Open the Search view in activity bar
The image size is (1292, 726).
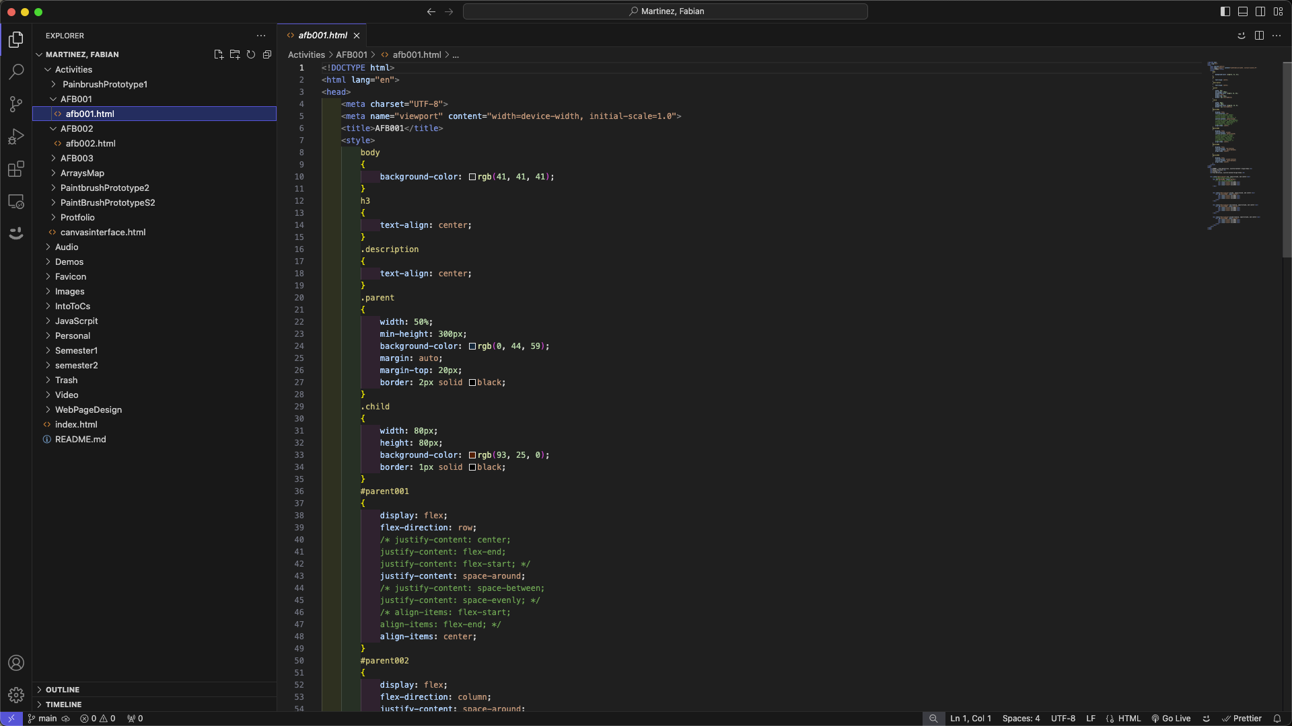[x=16, y=71]
